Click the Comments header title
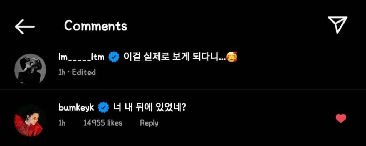 click(x=95, y=26)
